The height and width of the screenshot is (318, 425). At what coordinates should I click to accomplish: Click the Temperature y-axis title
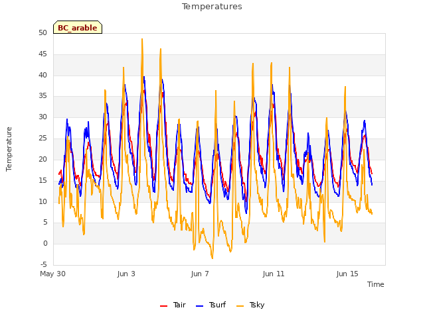9,149
